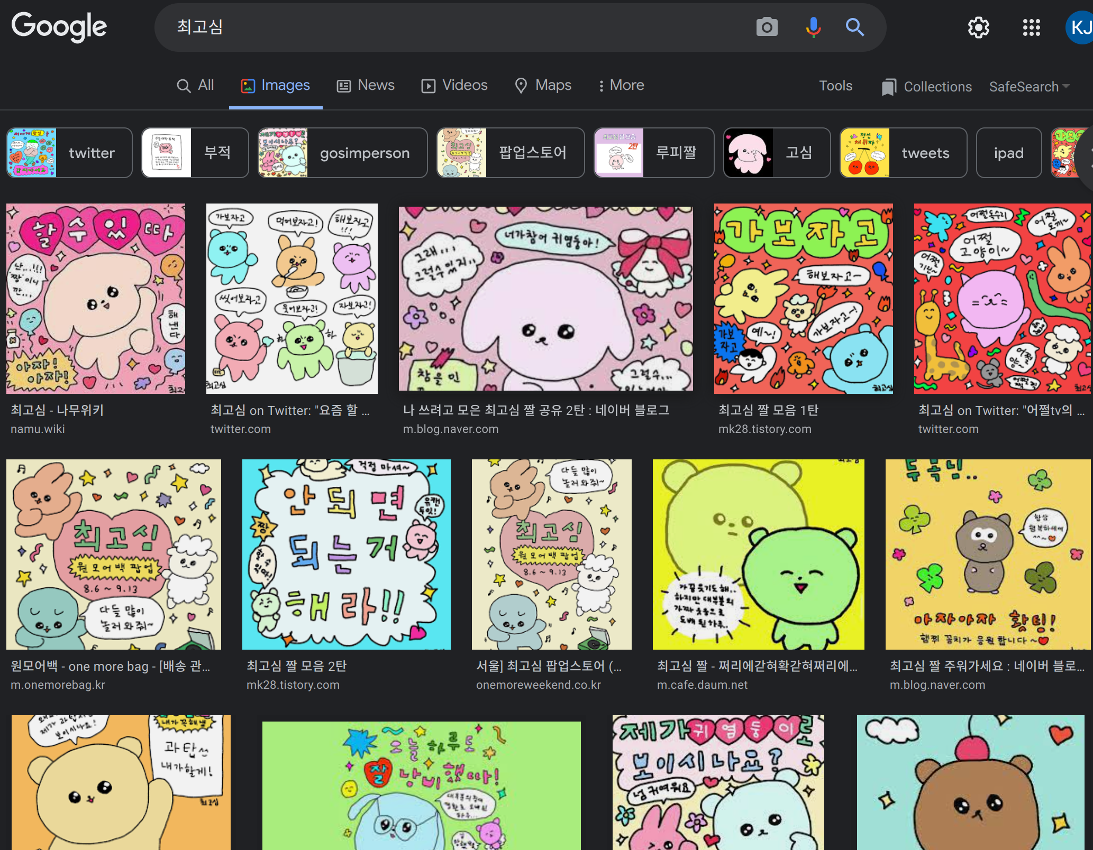Open the Tools filter options
Viewport: 1093px width, 850px height.
click(835, 86)
